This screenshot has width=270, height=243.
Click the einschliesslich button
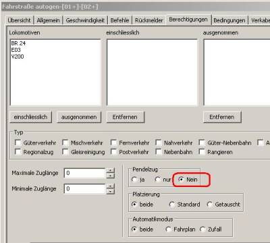[x=30, y=117]
